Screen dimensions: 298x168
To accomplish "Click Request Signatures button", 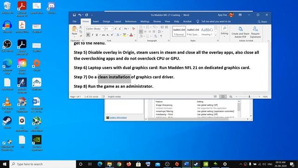I will click(x=255, y=32).
